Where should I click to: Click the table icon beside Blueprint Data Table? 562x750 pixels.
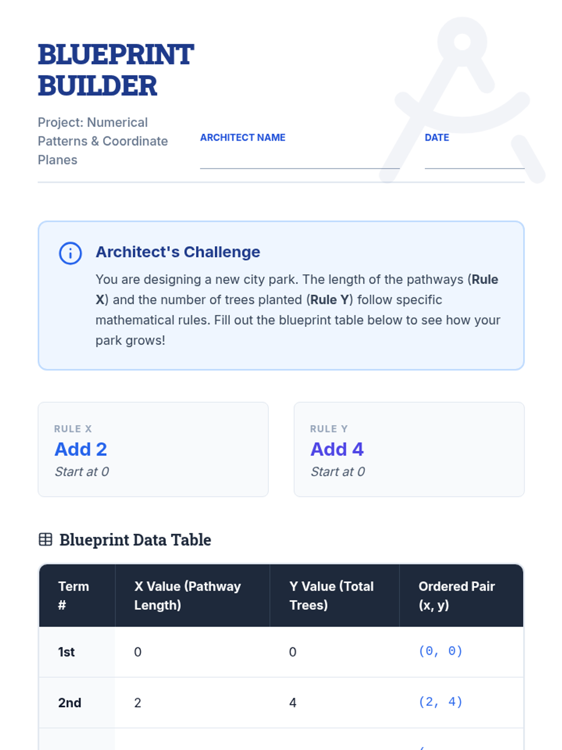[x=45, y=540]
